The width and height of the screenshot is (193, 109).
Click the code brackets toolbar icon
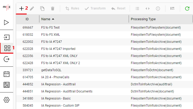point(148,8)
